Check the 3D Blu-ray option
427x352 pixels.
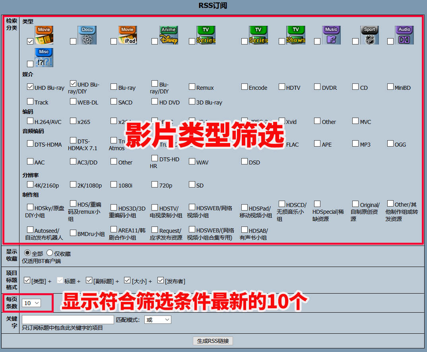(x=192, y=101)
